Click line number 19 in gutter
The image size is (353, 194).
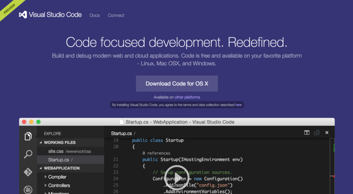116,140
